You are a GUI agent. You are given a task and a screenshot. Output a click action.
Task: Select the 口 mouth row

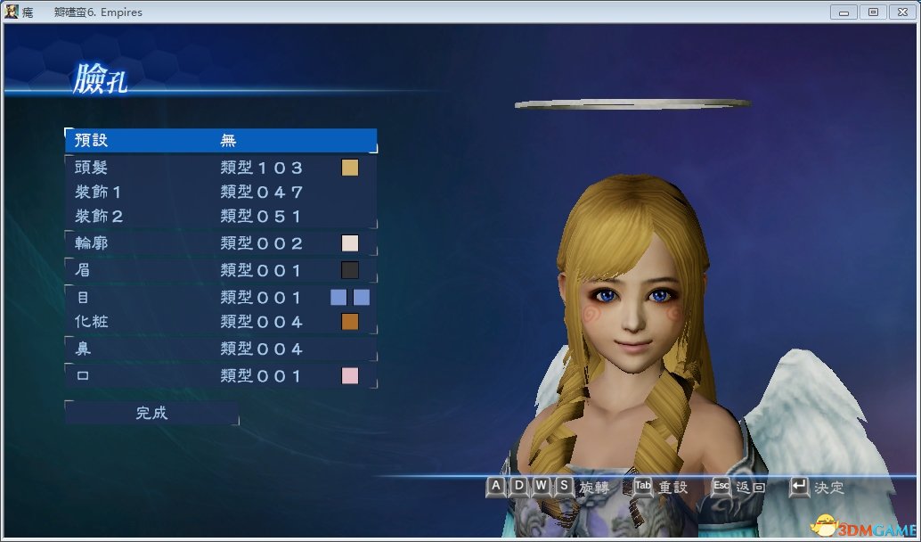coord(221,375)
